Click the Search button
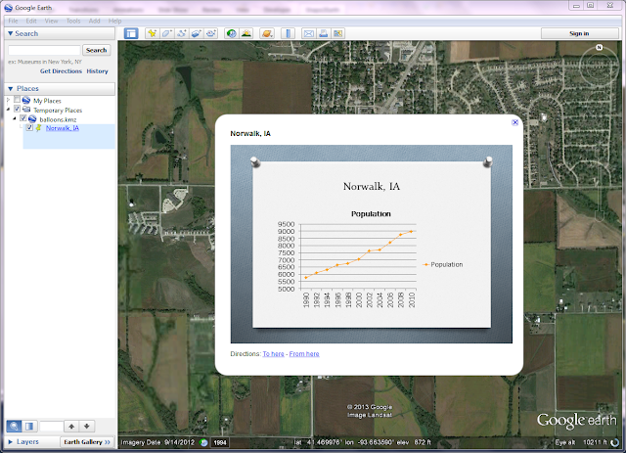Screen dimensions: 626x453 click(96, 50)
